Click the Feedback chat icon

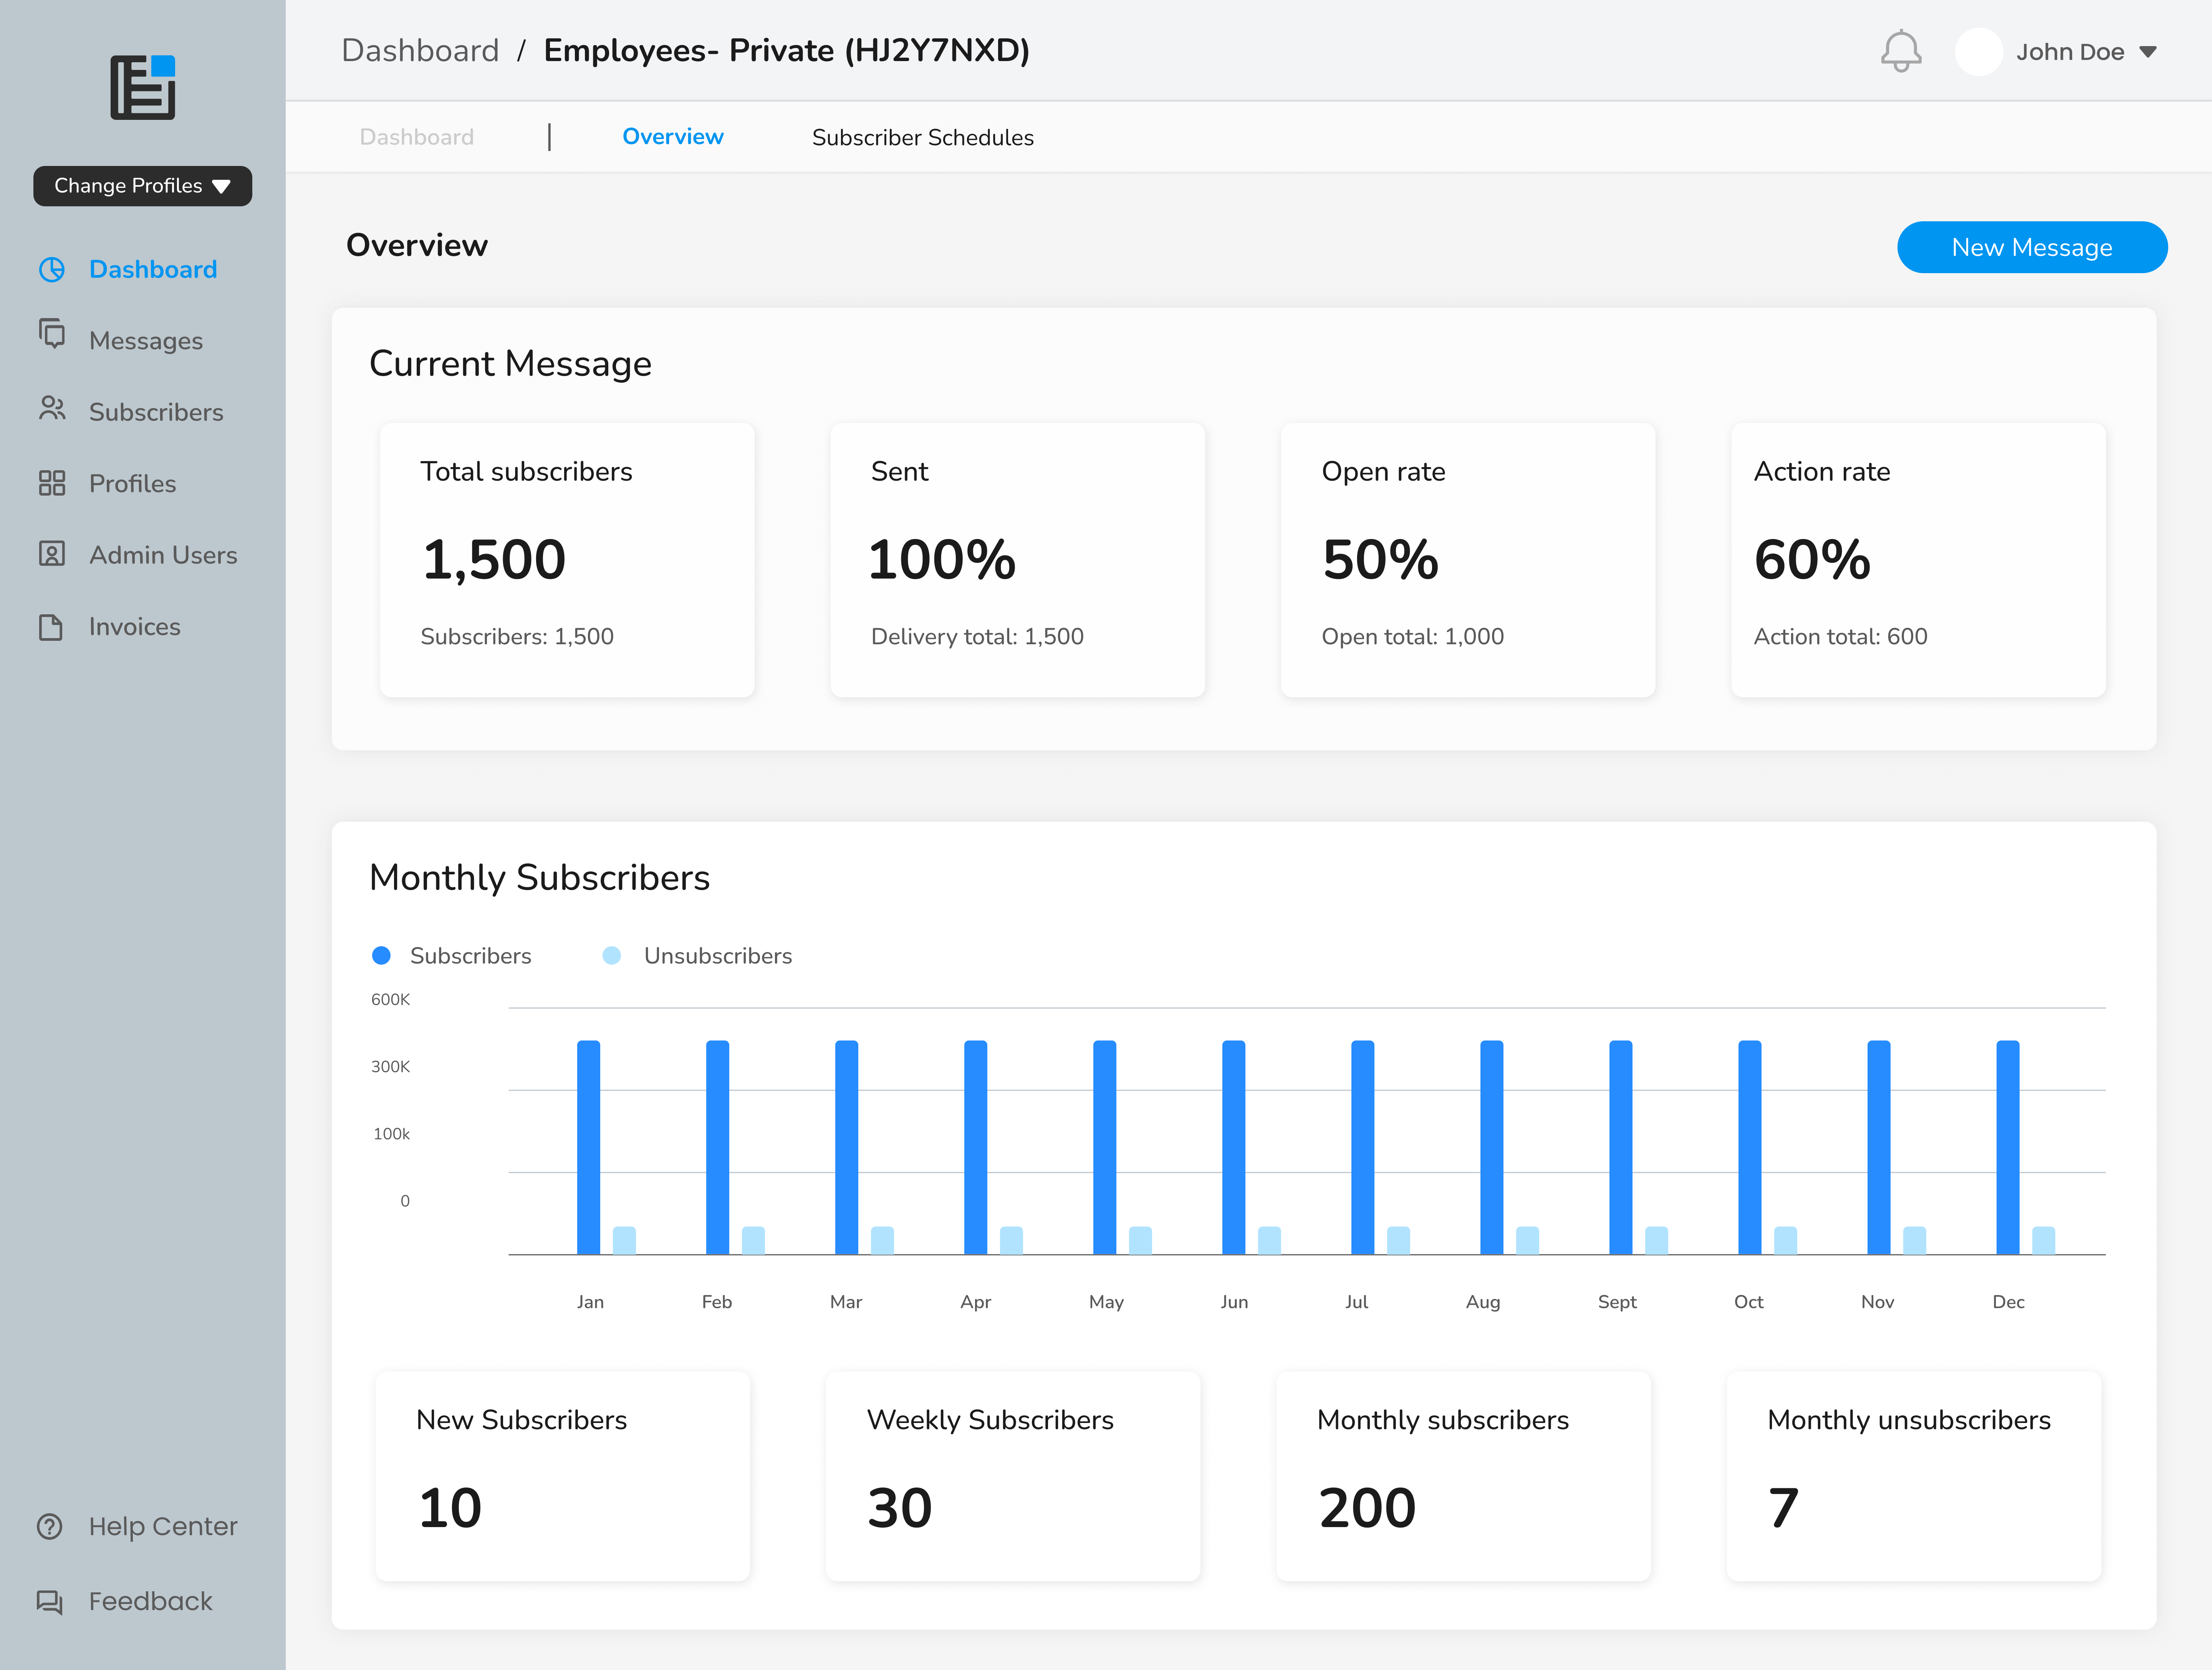pos(50,1602)
